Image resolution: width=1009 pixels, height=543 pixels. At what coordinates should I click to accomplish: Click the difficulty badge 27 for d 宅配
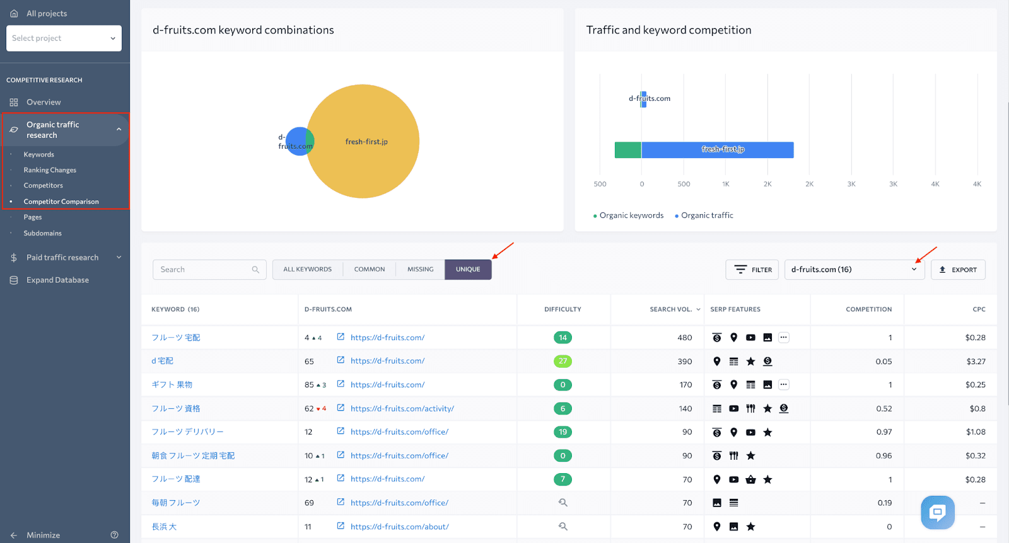[x=563, y=361]
